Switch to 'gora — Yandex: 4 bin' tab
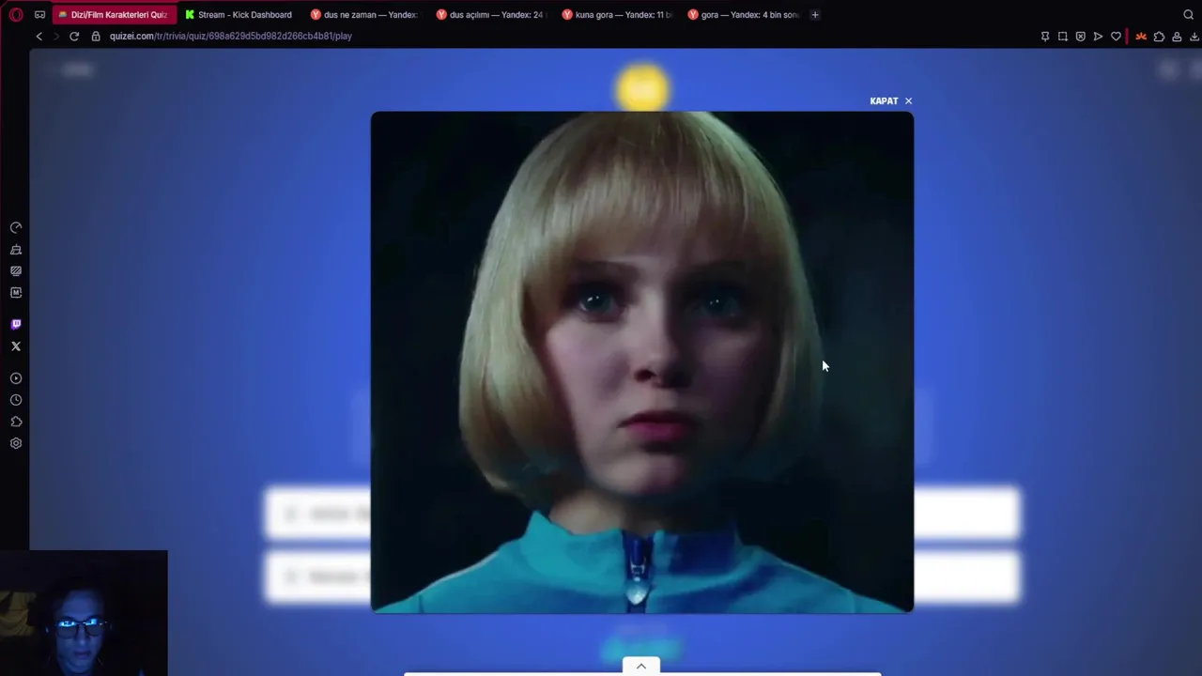This screenshot has width=1202, height=676. (x=742, y=14)
